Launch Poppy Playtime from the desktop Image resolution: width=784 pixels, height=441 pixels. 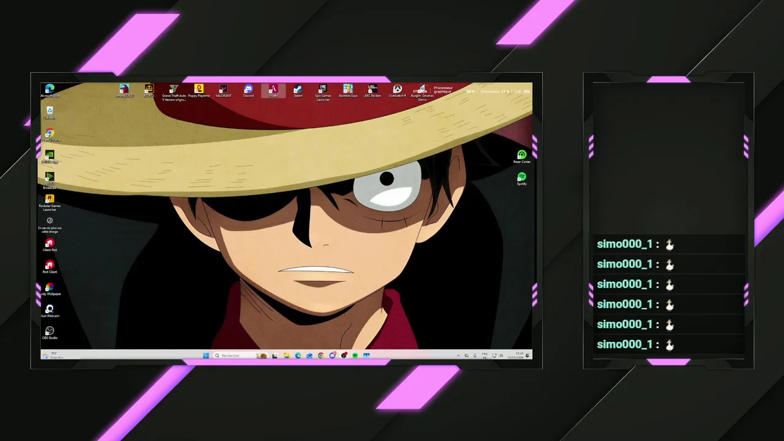point(198,91)
